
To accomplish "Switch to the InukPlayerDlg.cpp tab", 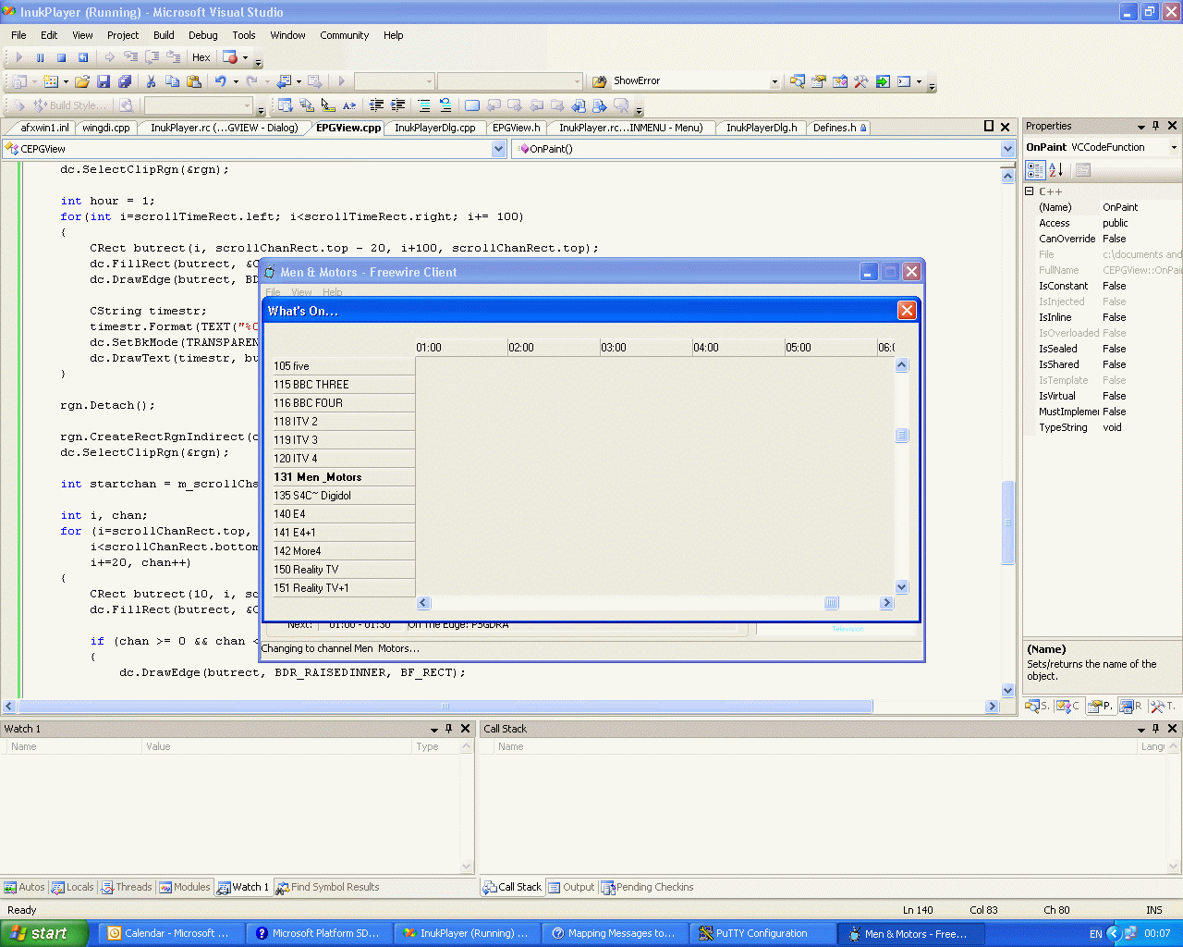I will click(x=434, y=128).
